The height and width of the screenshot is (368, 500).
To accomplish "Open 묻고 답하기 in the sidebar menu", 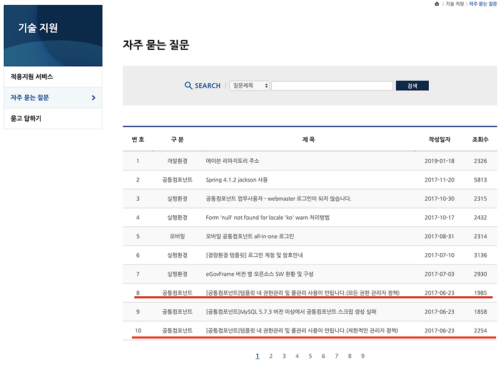I will tap(53, 119).
